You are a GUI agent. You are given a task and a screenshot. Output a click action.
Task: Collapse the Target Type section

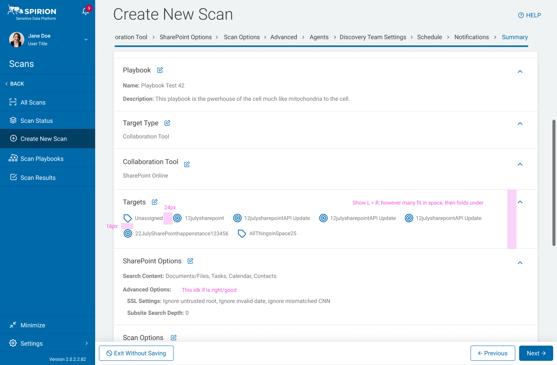[x=520, y=124]
